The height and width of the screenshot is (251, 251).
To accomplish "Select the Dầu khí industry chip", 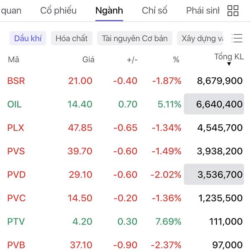I will click(x=28, y=38).
